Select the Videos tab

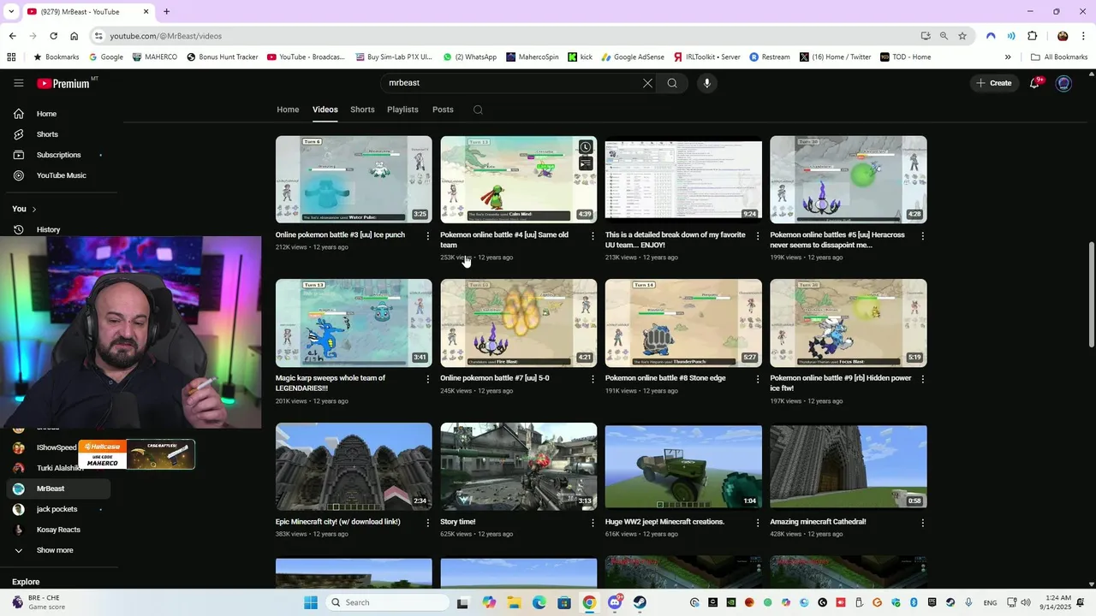tap(325, 110)
